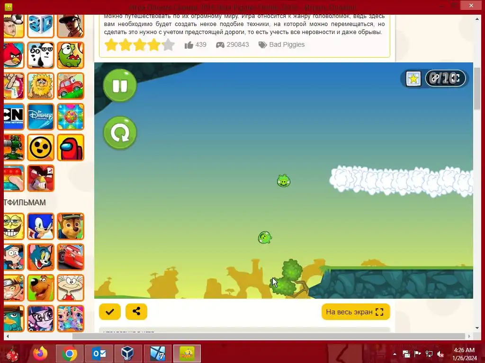Image resolution: width=485 pixels, height=363 pixels.
Task: Open the Brawl Stars yellow skull thumbnail
Action: (41, 147)
